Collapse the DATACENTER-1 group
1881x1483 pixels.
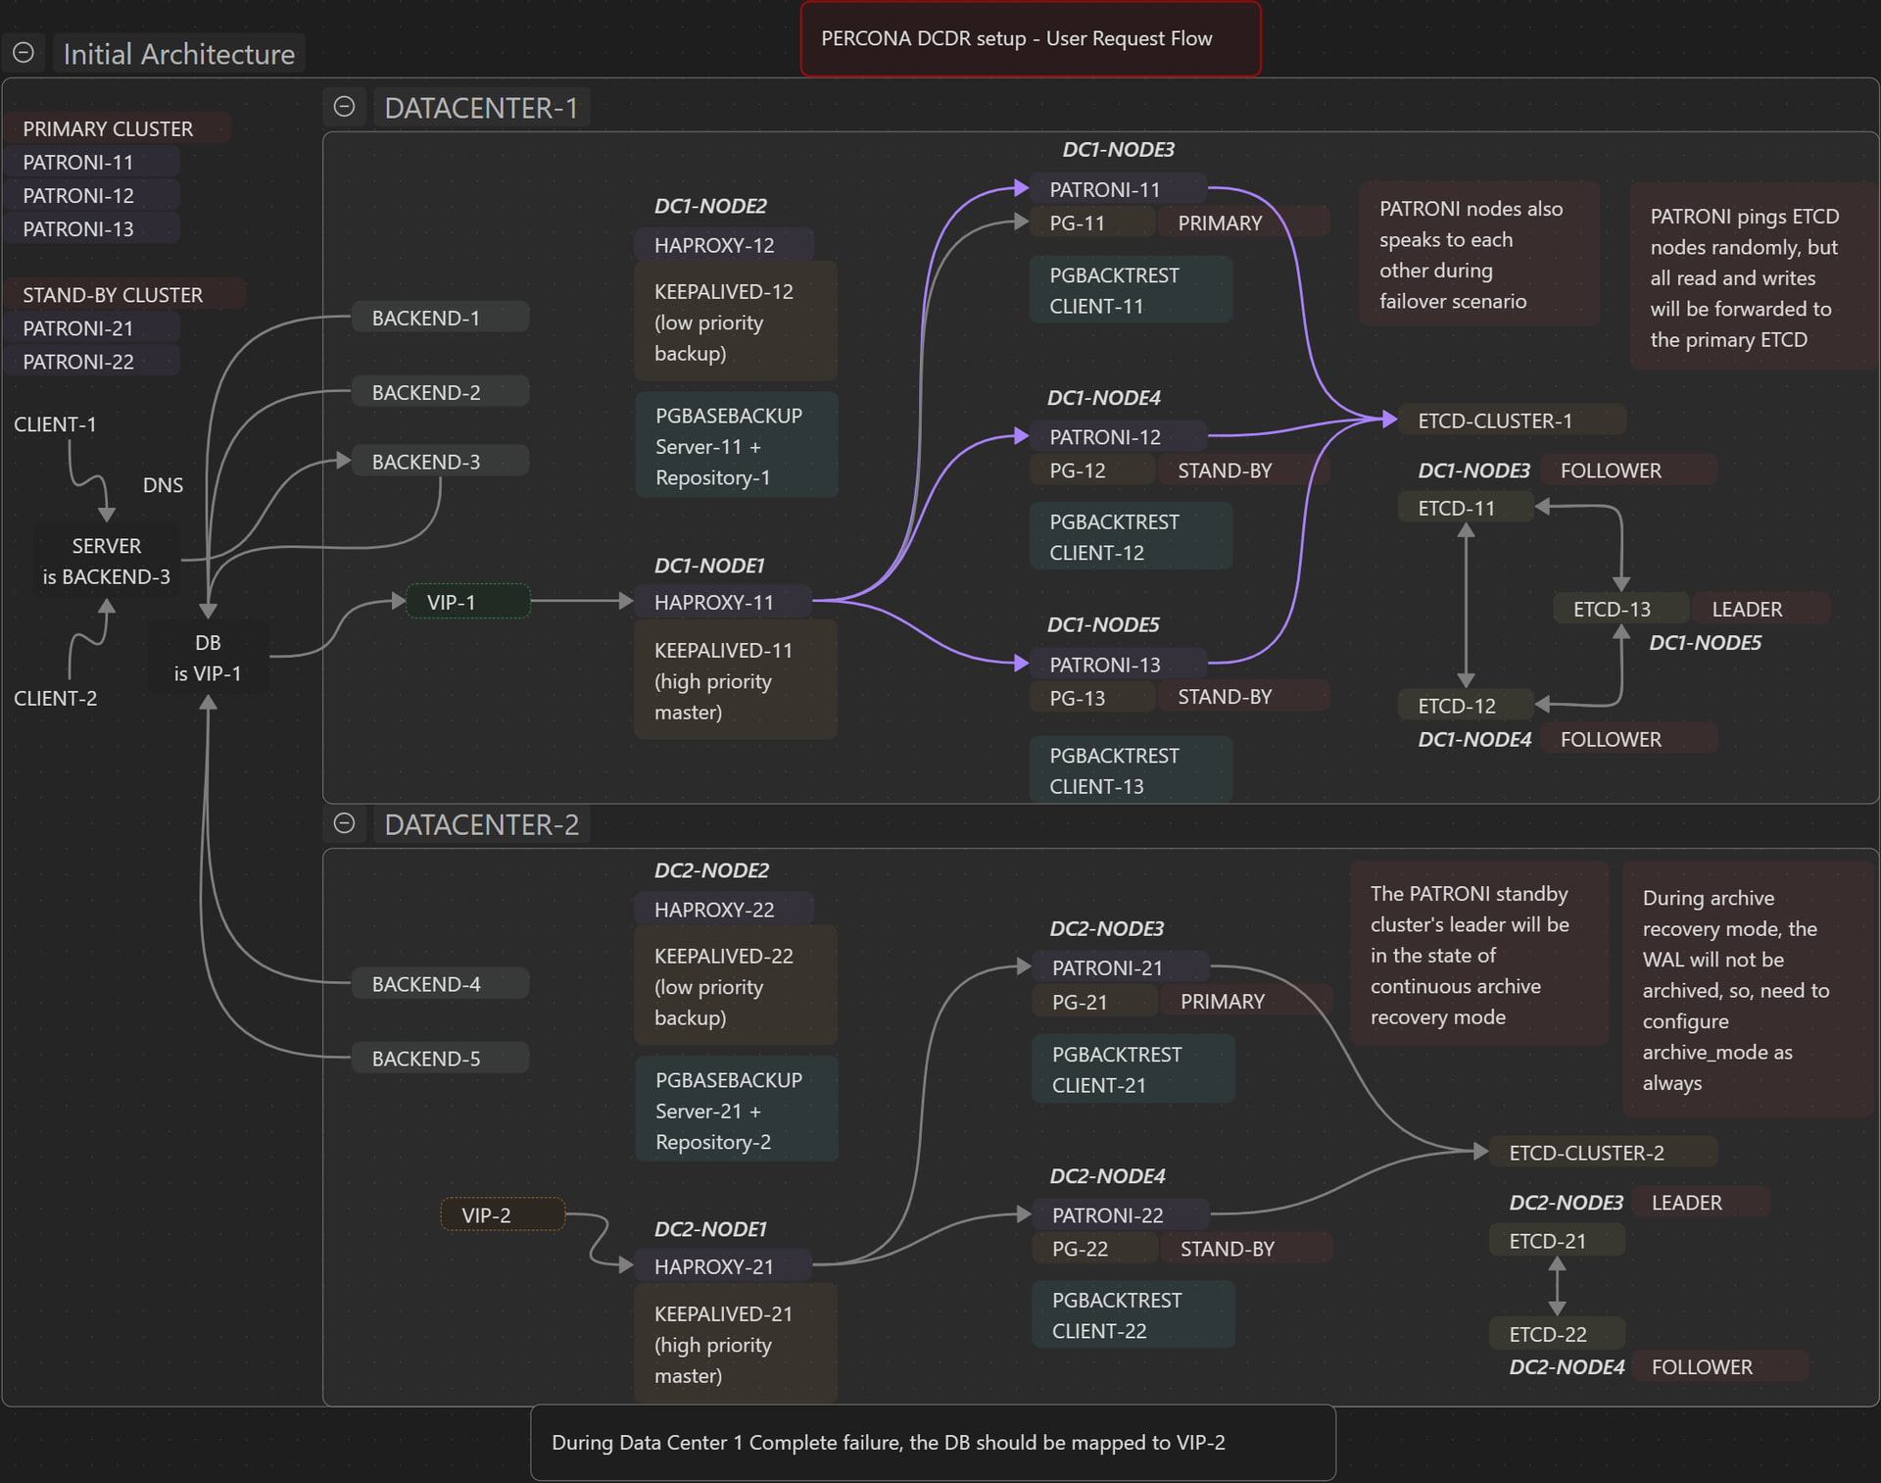coord(344,107)
